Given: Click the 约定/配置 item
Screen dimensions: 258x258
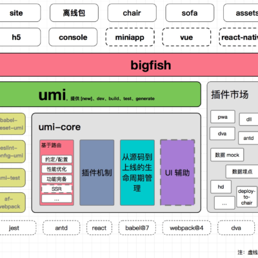Looking at the screenshot, I should point(57,159).
